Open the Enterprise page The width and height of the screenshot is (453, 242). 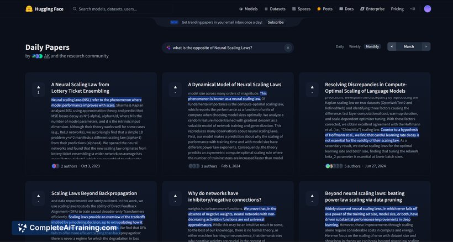pos(372,9)
